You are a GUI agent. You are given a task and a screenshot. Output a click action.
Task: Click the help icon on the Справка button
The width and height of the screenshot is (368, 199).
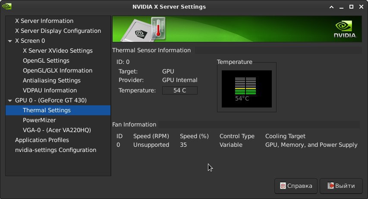(283, 186)
